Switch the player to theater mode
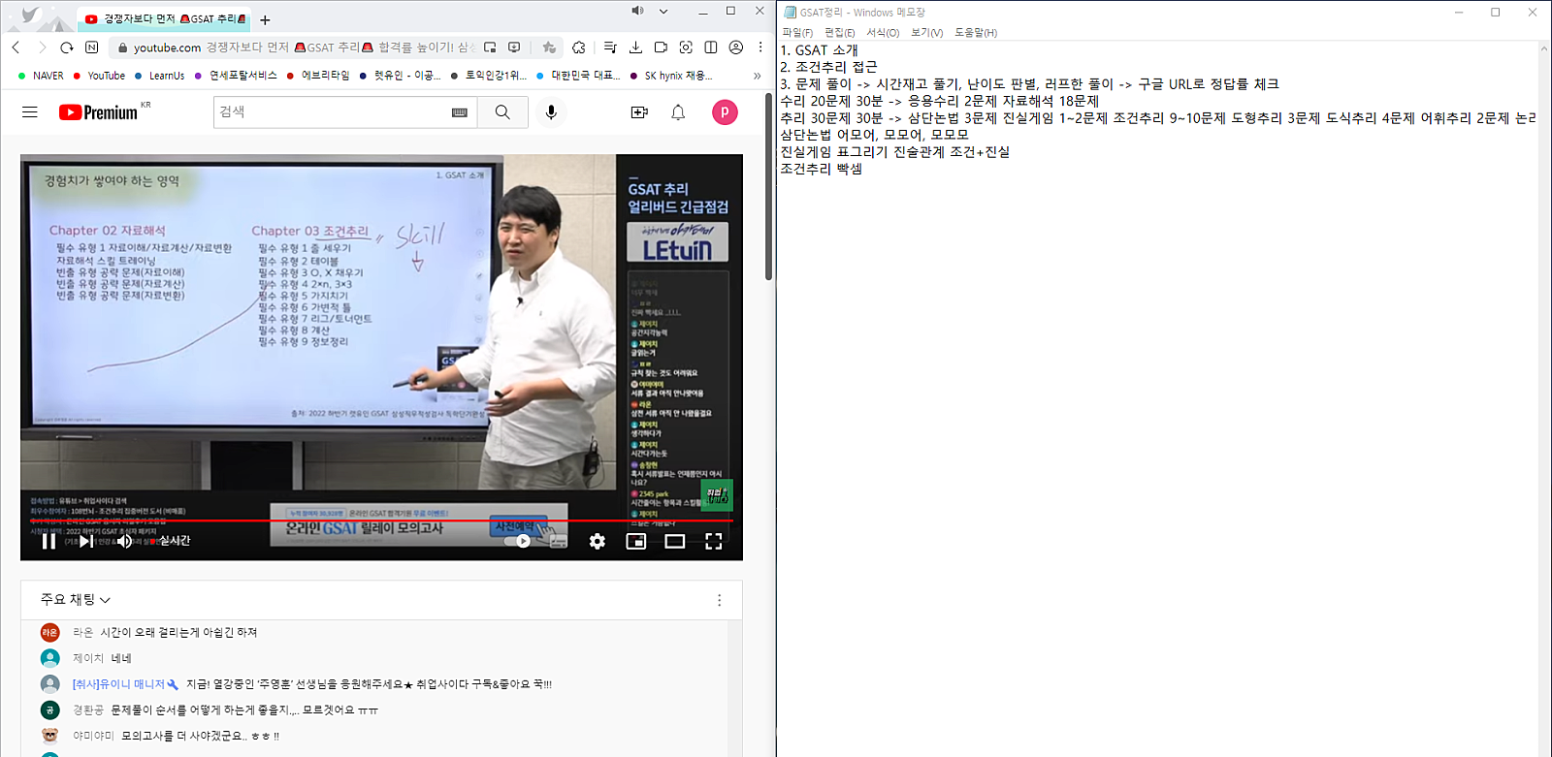The height and width of the screenshot is (757, 1552). pos(675,541)
